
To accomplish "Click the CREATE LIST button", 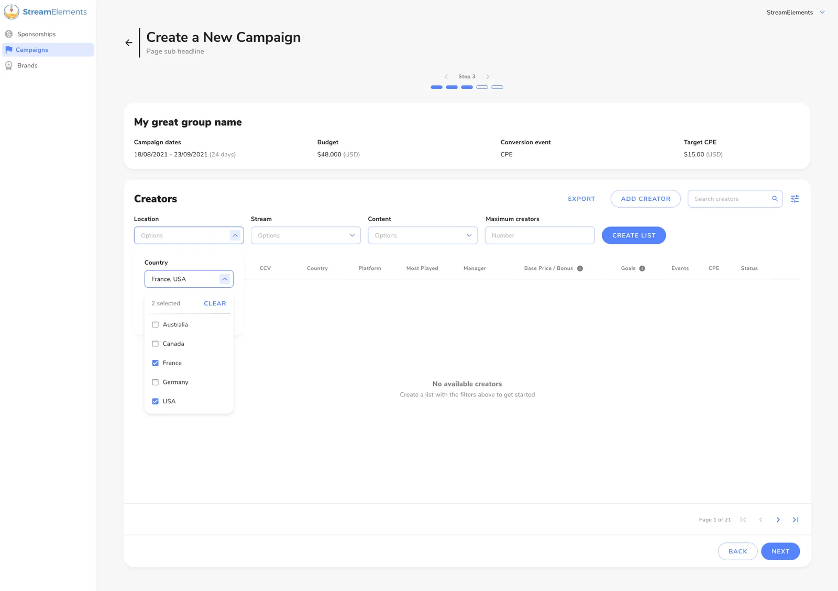I will click(634, 235).
